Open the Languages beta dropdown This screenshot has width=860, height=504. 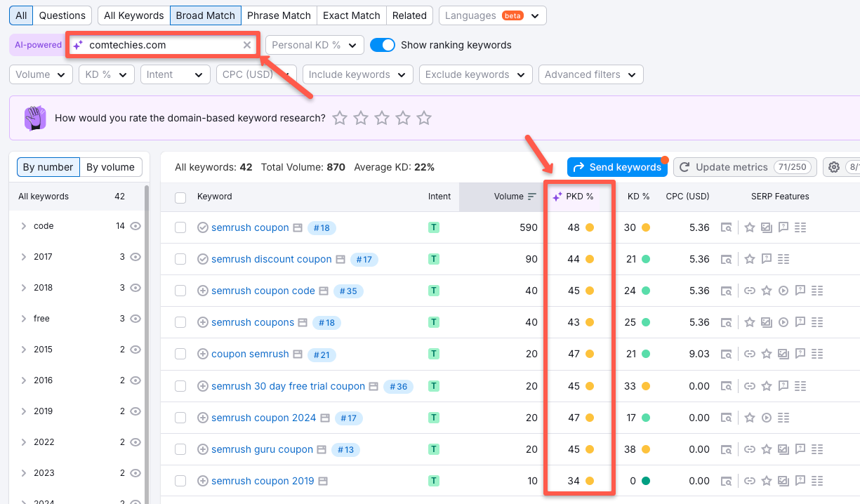(x=492, y=15)
